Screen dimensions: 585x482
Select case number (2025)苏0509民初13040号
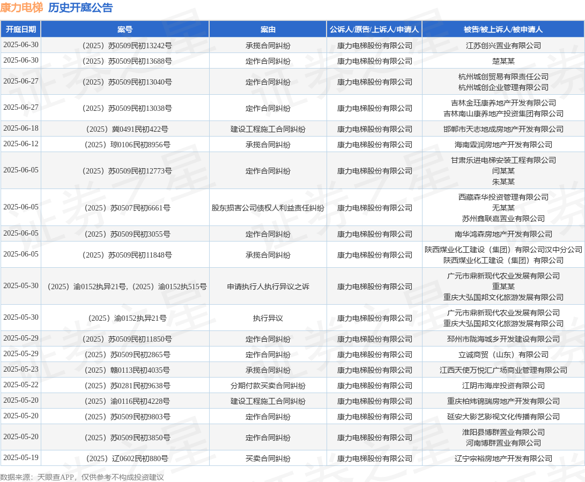(127, 82)
